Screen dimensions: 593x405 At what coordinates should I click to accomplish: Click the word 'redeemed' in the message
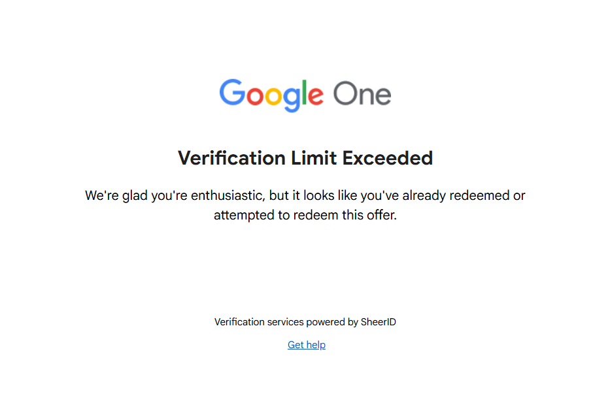click(470, 195)
